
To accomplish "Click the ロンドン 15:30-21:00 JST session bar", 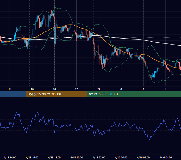I will pos(56,94).
